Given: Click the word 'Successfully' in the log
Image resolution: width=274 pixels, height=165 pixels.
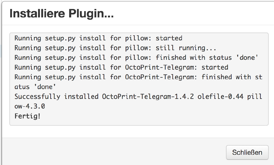Looking at the screenshot, I should (37, 97).
